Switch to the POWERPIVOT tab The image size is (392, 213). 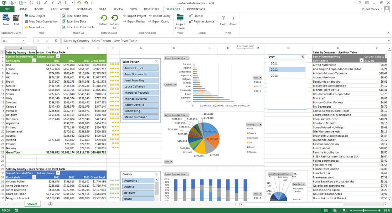pos(196,9)
